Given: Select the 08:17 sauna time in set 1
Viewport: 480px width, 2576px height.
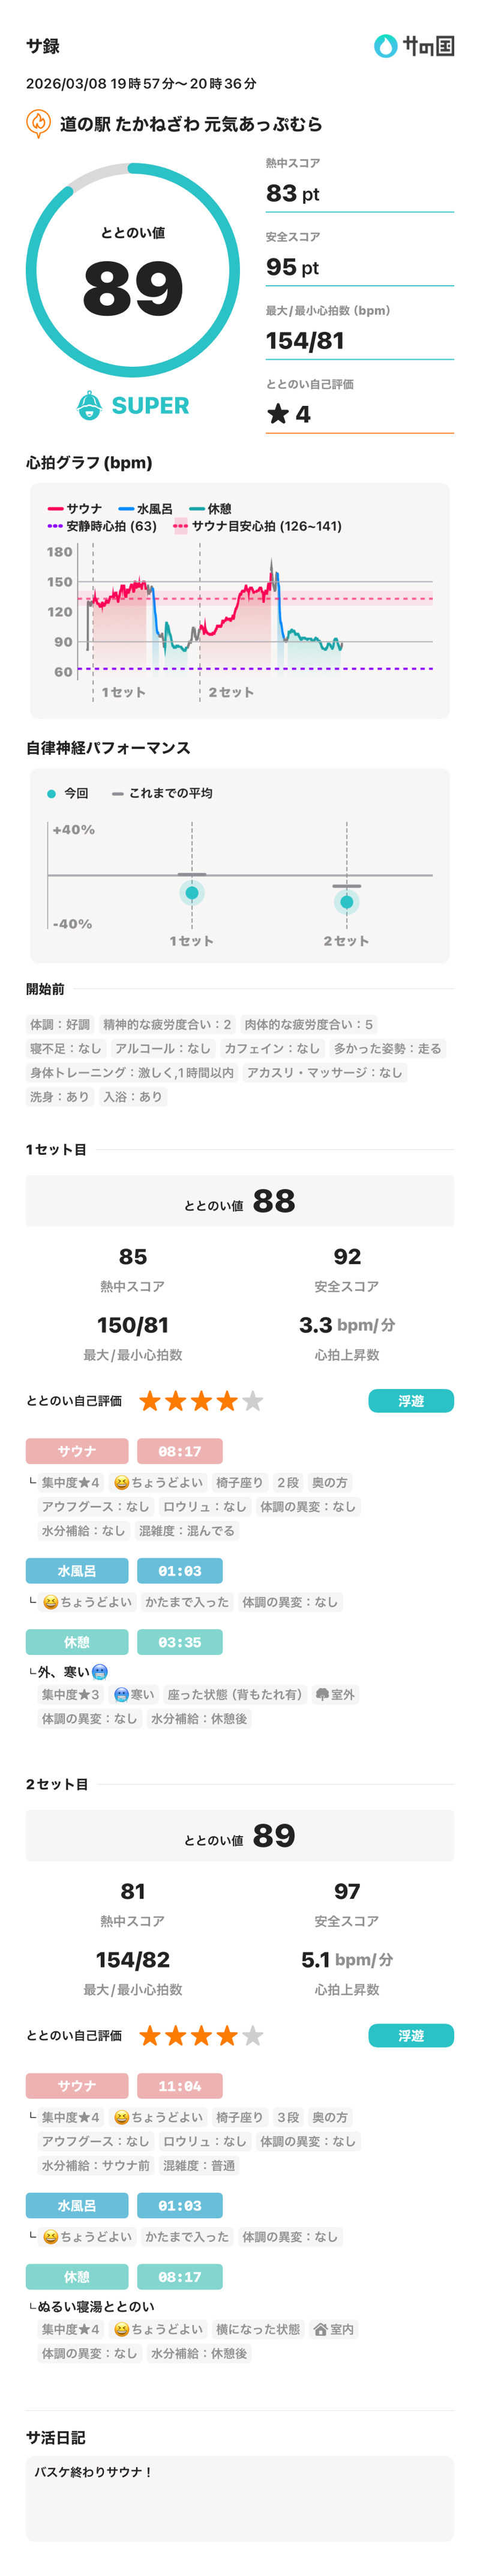Looking at the screenshot, I should [x=180, y=1451].
